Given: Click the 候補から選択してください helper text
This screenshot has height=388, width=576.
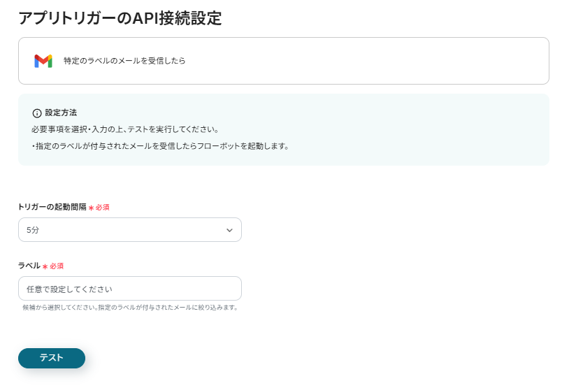Looking at the screenshot, I should point(131,307).
